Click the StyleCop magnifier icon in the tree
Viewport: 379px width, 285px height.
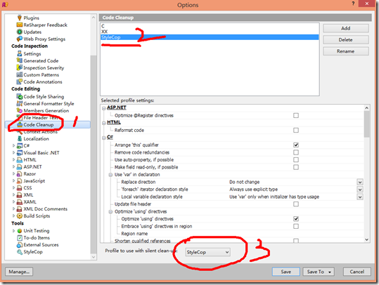click(20, 252)
